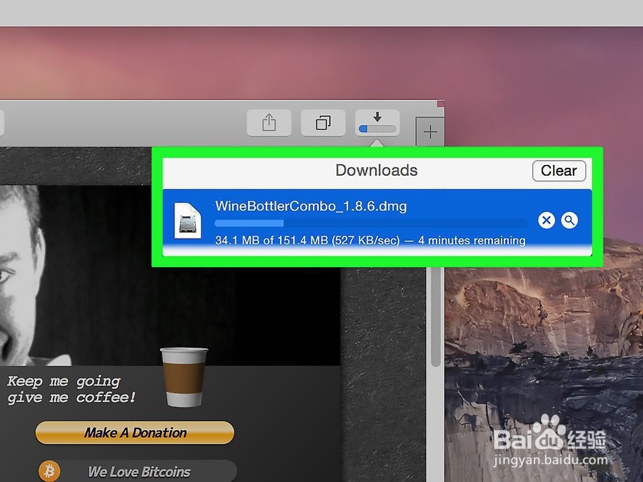The width and height of the screenshot is (643, 482).
Task: Toggle the Downloads toolbar button
Action: [x=377, y=123]
